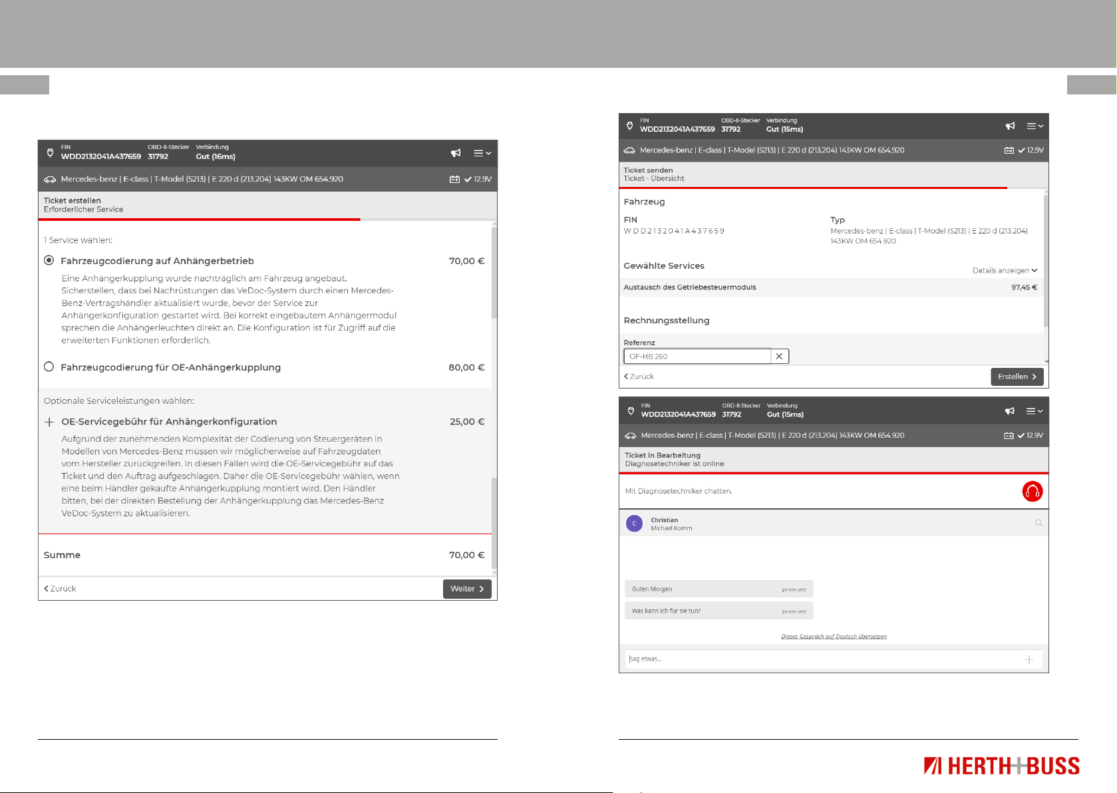Open hamburger menu in Ticket in Bearbeitung panel

(1035, 411)
